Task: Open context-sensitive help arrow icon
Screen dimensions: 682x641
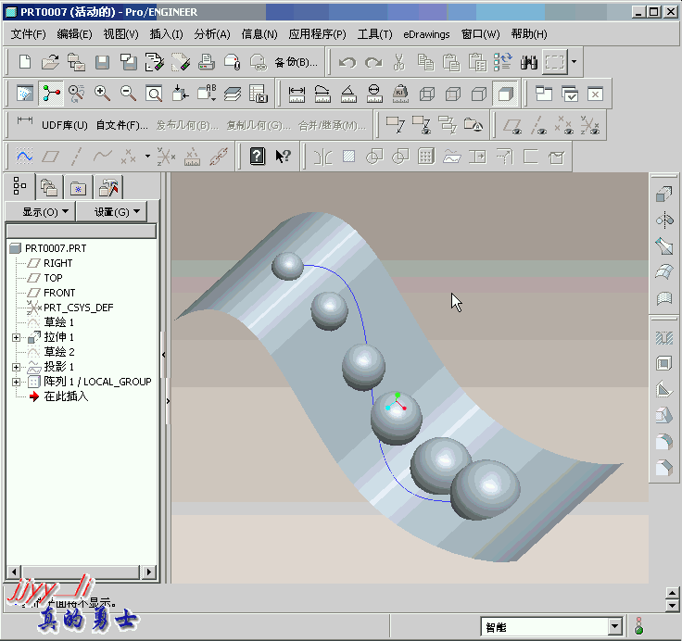Action: (x=284, y=157)
